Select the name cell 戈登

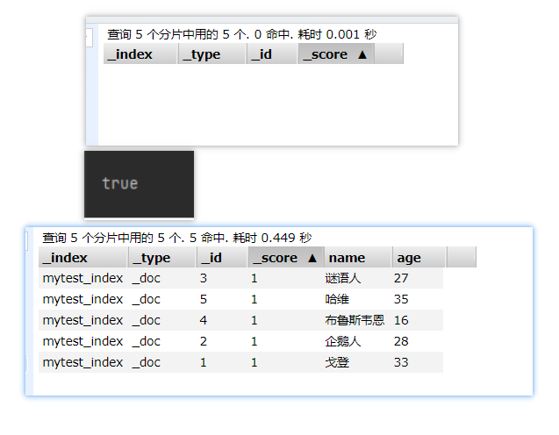337,362
